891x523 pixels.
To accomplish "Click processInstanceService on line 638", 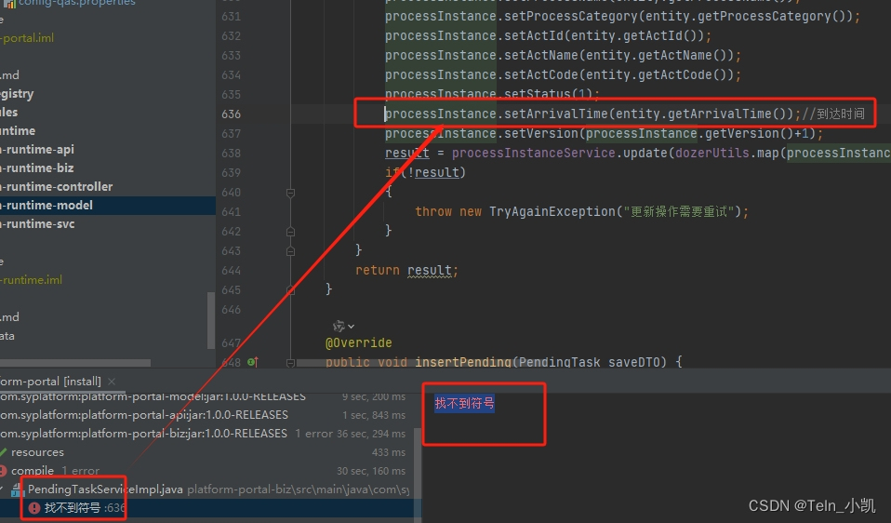I will (534, 153).
